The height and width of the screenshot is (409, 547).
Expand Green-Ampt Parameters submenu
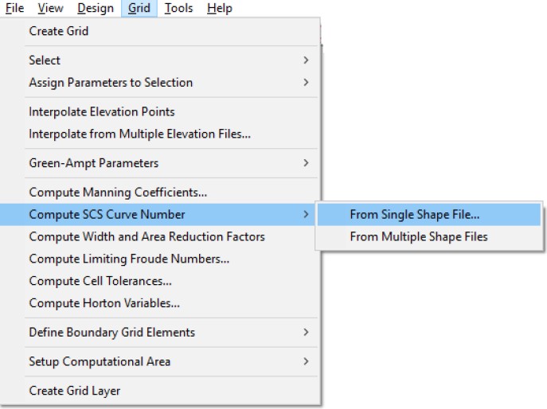tap(94, 163)
